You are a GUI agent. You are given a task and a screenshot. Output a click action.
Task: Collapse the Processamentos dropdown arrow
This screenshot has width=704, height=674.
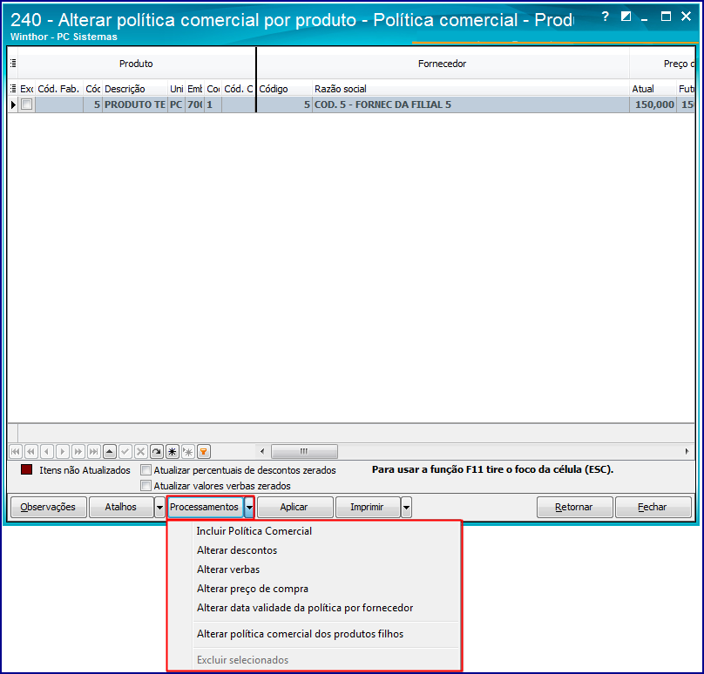click(x=249, y=507)
